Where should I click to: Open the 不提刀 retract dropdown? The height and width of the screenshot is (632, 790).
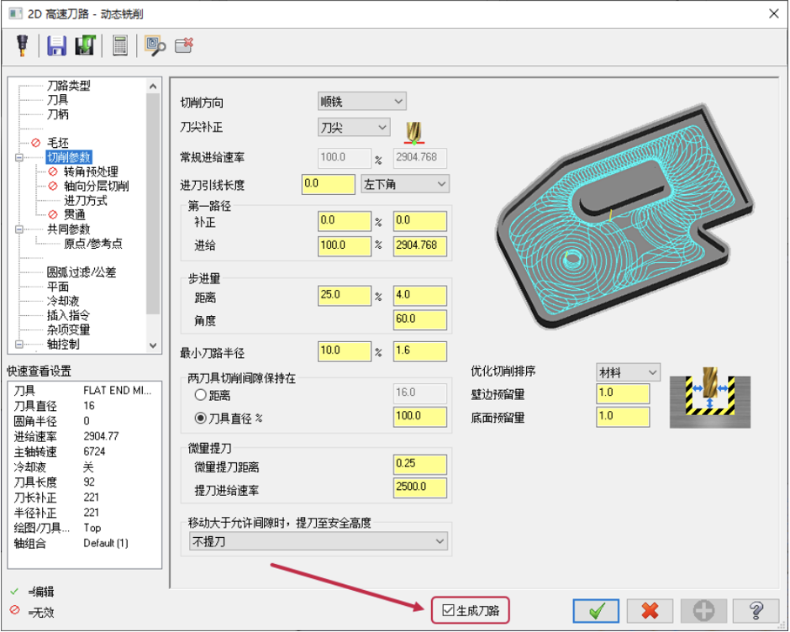coord(319,541)
